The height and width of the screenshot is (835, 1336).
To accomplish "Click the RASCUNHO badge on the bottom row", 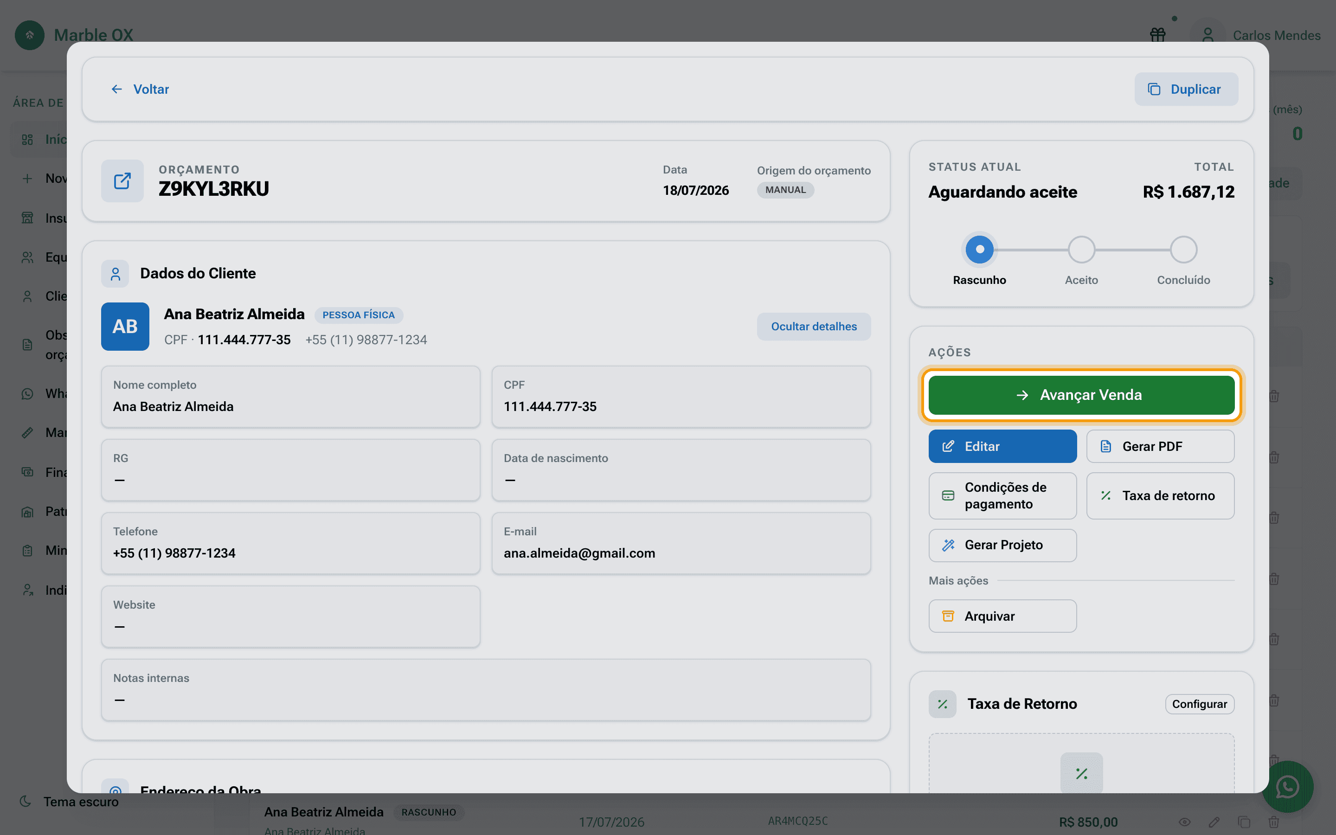I will tap(429, 812).
